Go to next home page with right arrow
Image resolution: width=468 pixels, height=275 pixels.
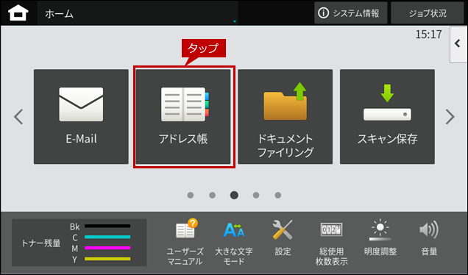[x=450, y=117]
